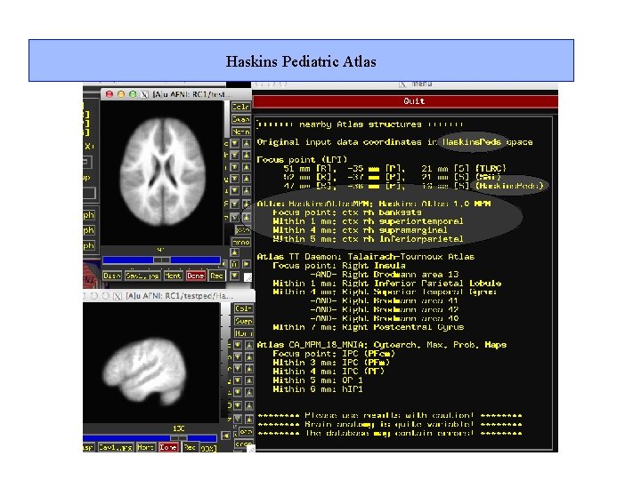
Task: Open Mont montage settings in sagittal viewer
Action: click(x=145, y=447)
